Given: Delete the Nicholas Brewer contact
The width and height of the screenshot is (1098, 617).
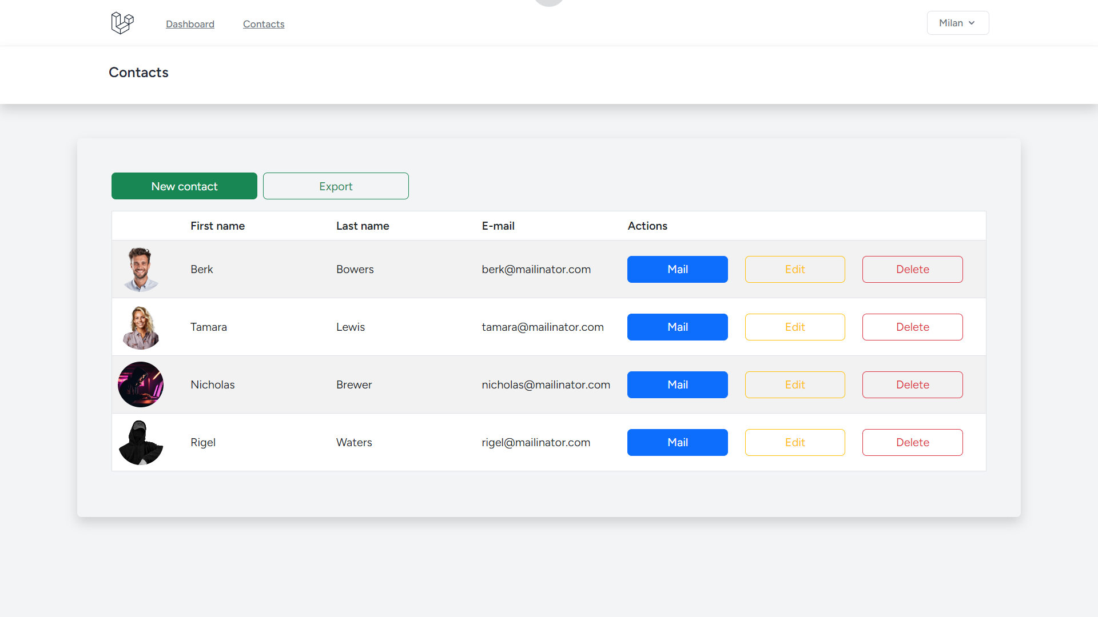Looking at the screenshot, I should pyautogui.click(x=912, y=385).
